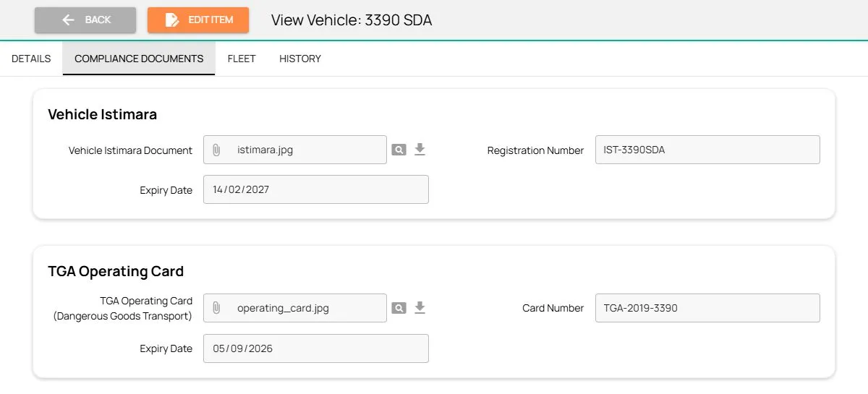868x394 pixels.
Task: Click the operating_card.jpg file field
Action: tap(295, 308)
